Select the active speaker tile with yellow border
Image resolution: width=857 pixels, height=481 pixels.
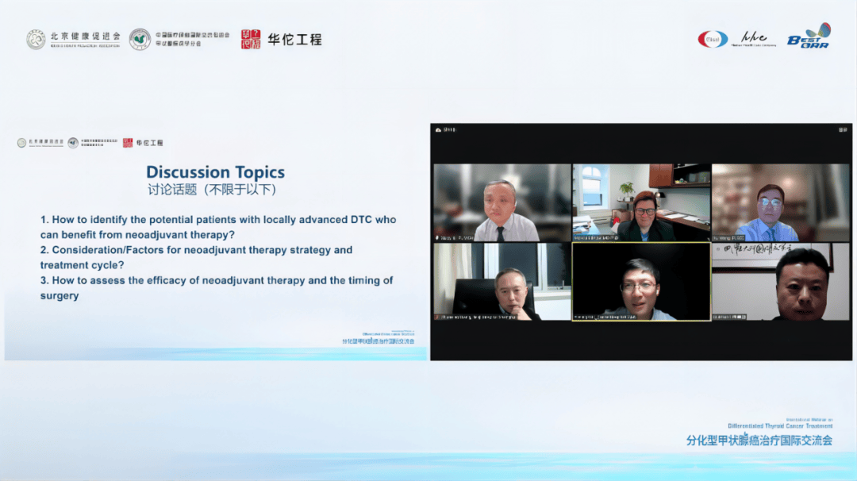641,282
